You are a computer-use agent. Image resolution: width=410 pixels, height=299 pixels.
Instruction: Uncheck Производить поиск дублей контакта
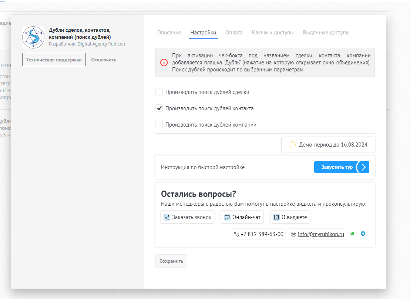[x=159, y=108]
